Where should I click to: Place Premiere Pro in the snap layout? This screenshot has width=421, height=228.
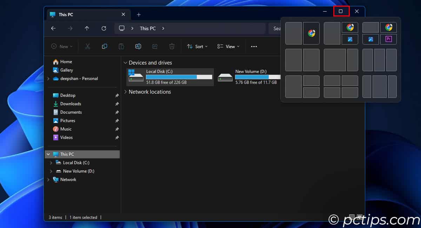(388, 39)
